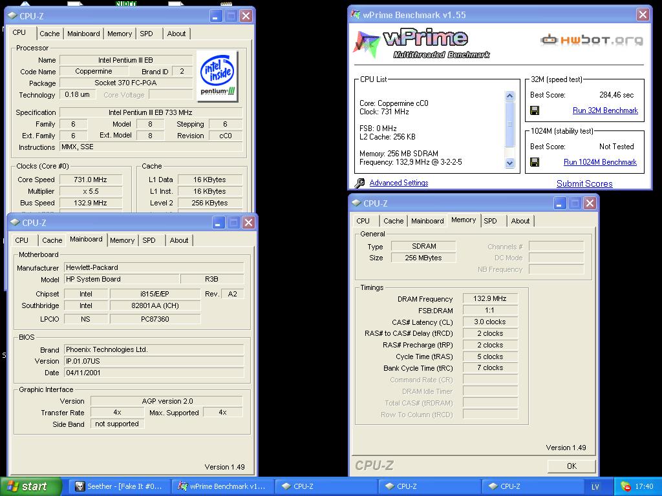Click the CPU List scrollbar thumb
662x496 pixels.
click(x=509, y=125)
